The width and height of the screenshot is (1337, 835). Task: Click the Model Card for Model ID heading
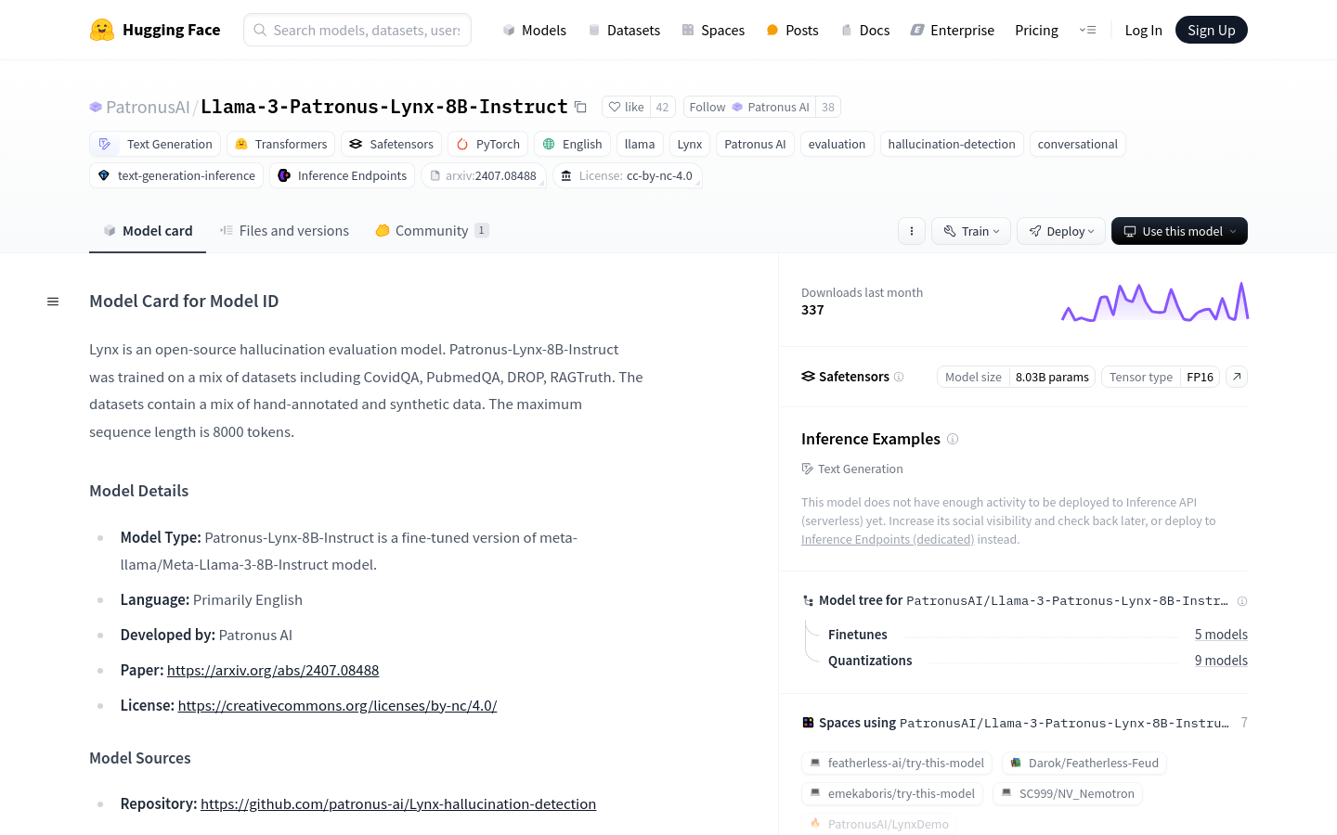pos(184,302)
